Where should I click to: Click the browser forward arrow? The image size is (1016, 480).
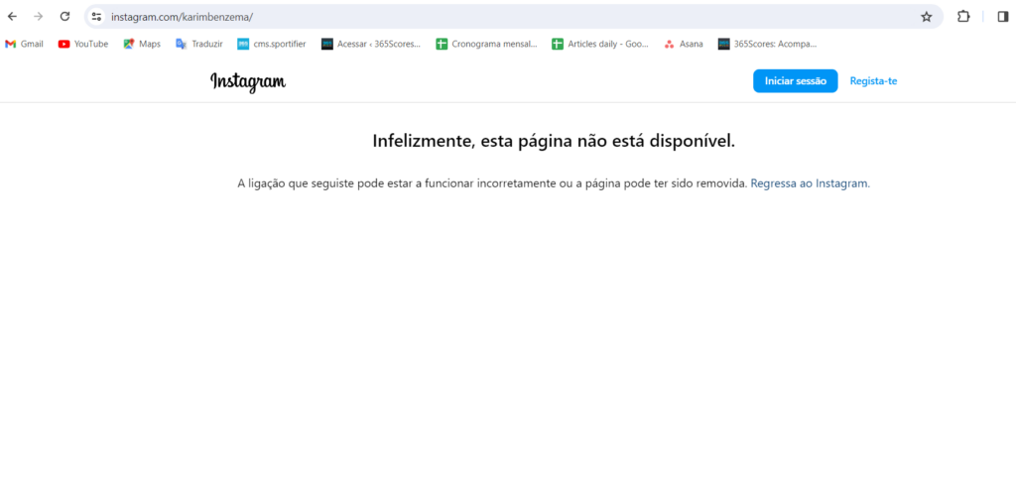(39, 17)
